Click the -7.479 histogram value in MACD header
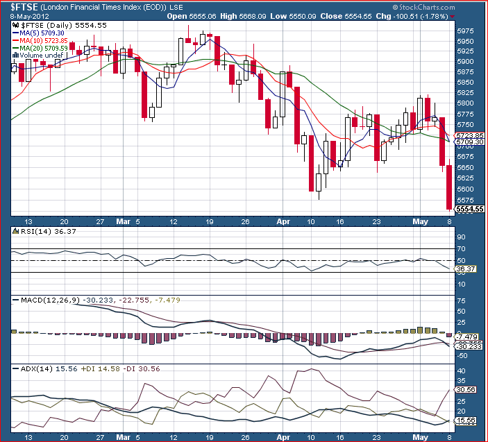 coord(168,300)
